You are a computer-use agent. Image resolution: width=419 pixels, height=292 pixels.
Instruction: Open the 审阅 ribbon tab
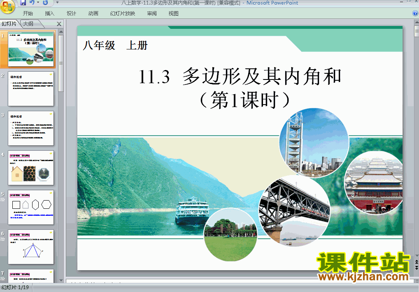[152, 13]
